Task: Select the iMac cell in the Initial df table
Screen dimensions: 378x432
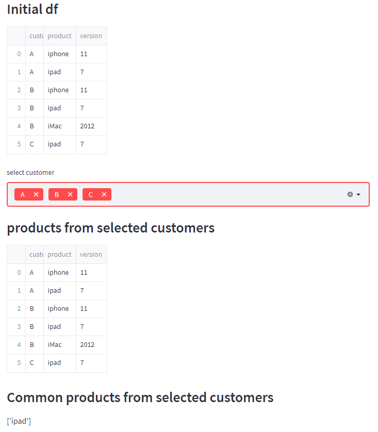Action: tap(55, 126)
